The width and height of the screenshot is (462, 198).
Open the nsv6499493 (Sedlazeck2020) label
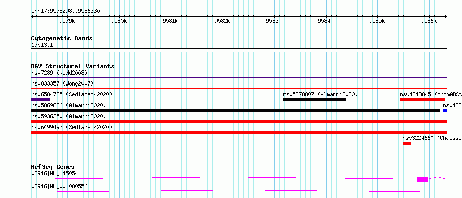tap(72, 127)
